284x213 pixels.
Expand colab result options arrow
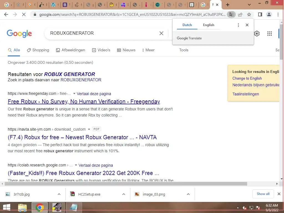point(76,165)
